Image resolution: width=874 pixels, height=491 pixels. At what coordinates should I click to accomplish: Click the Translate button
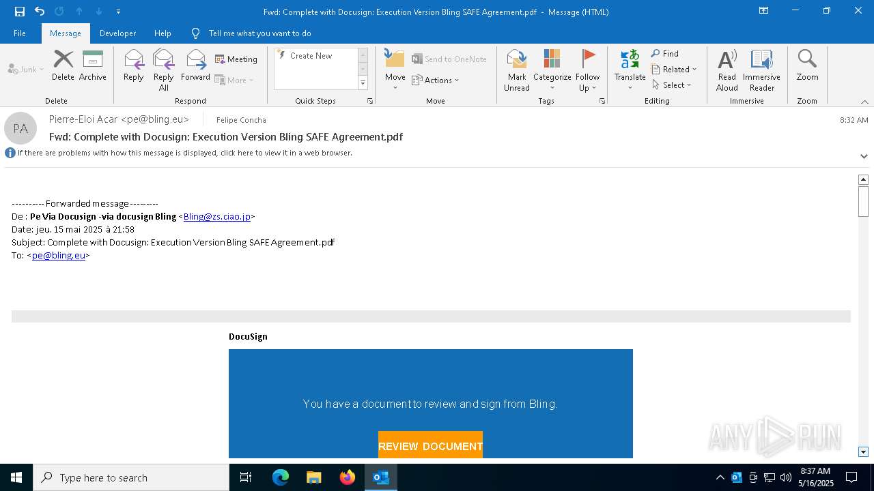[630, 70]
